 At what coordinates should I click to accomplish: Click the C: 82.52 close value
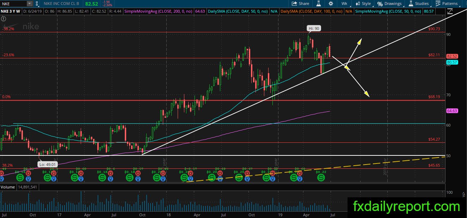[x=99, y=11]
